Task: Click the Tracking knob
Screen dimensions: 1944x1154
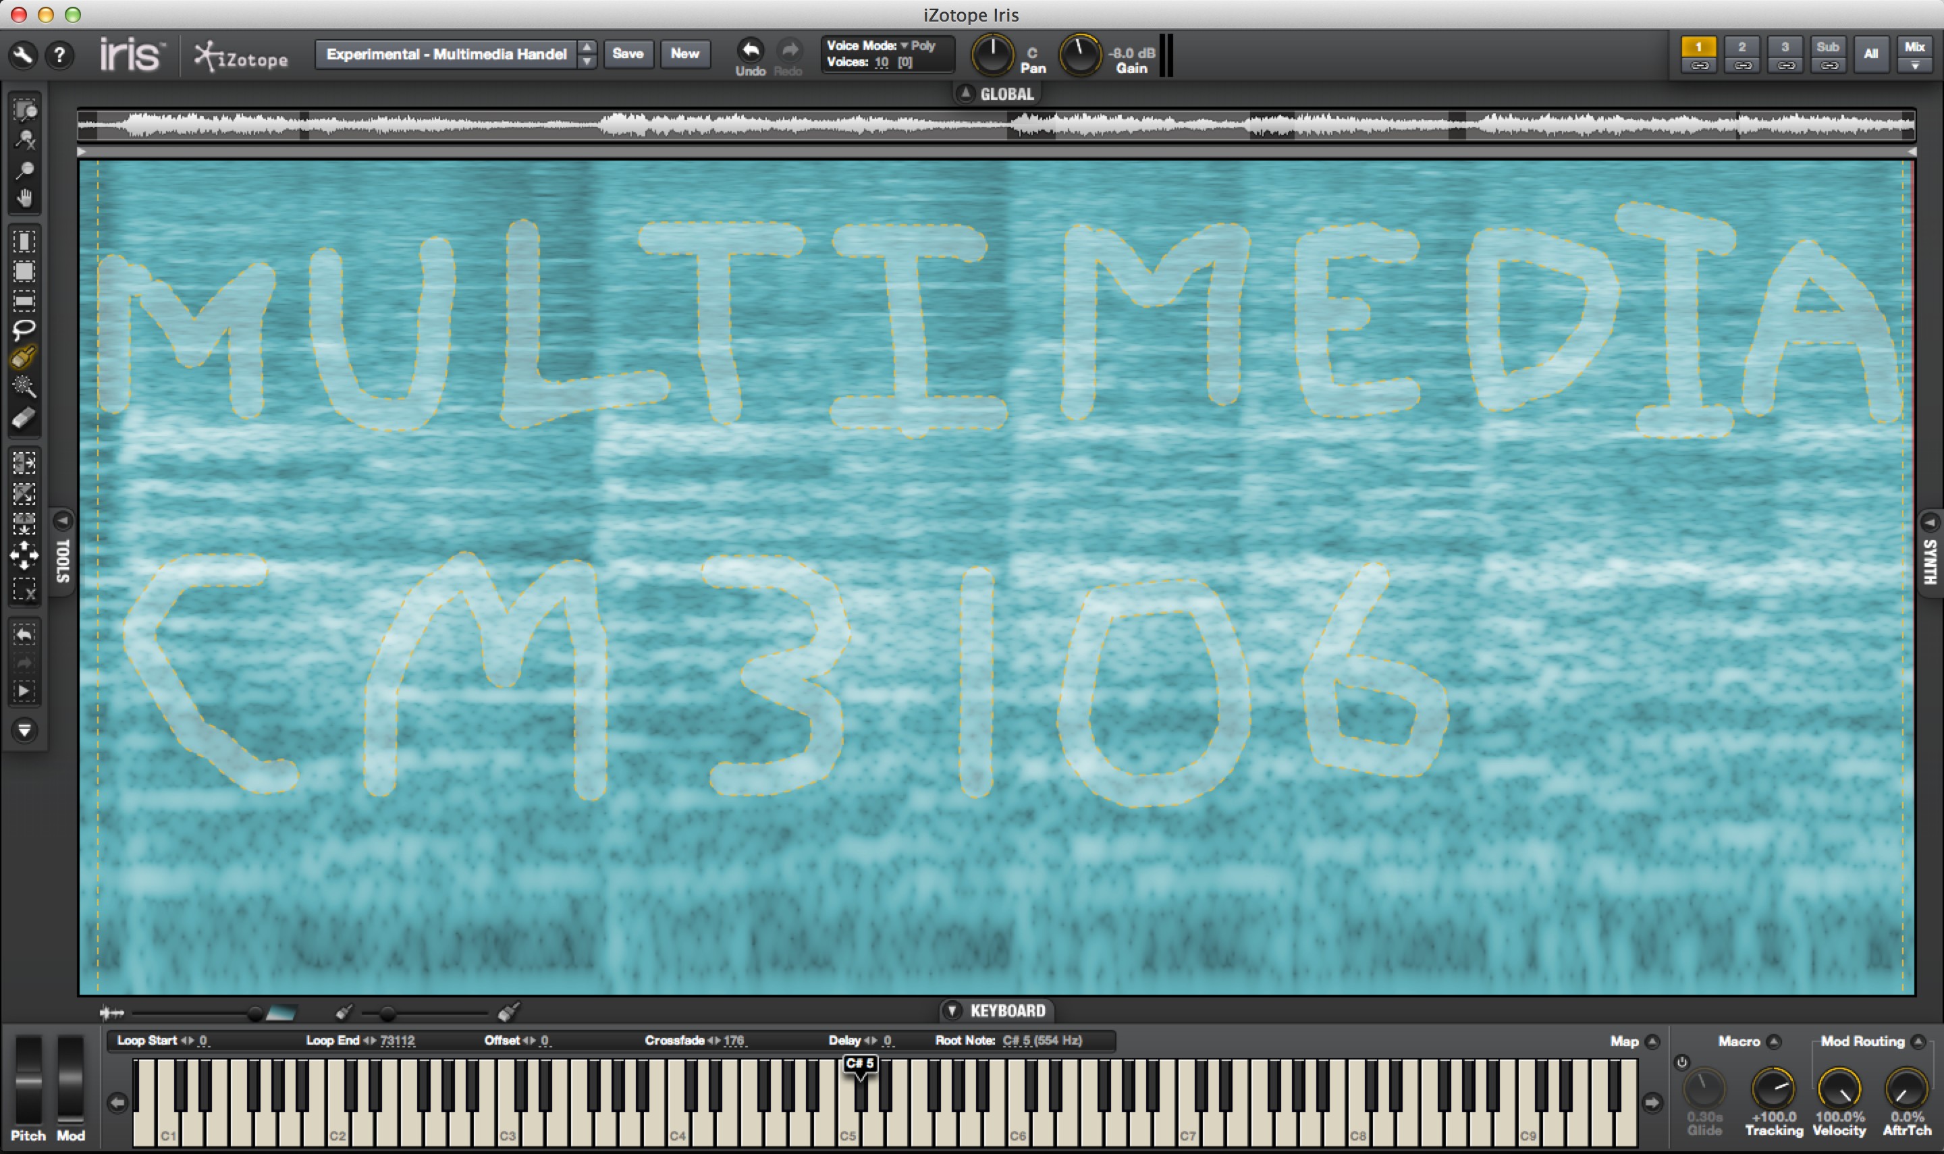Action: click(1773, 1088)
